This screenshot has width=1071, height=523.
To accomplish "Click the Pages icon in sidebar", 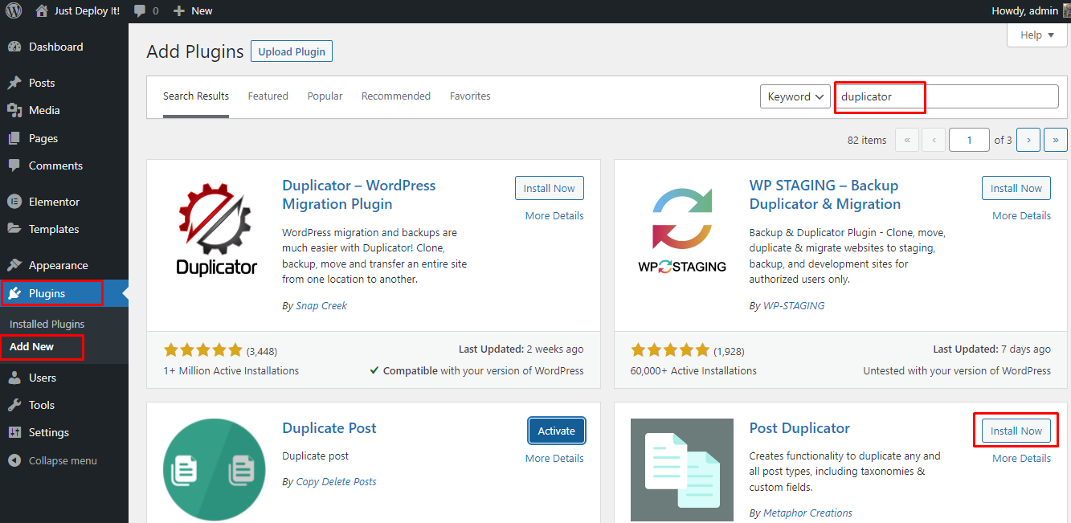I will click(14, 138).
